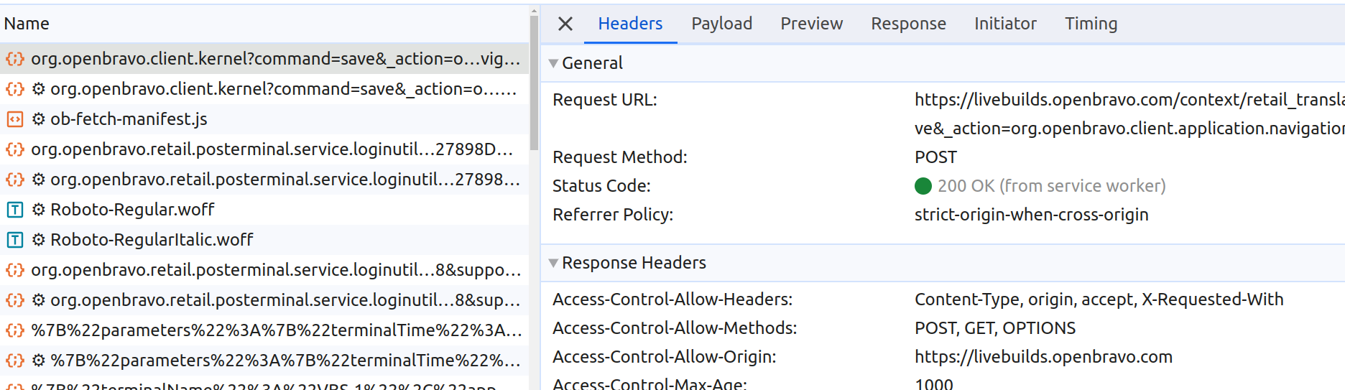This screenshot has width=1345, height=390.
Task: Click the first kernel save request's JSON icon
Action: pos(14,59)
